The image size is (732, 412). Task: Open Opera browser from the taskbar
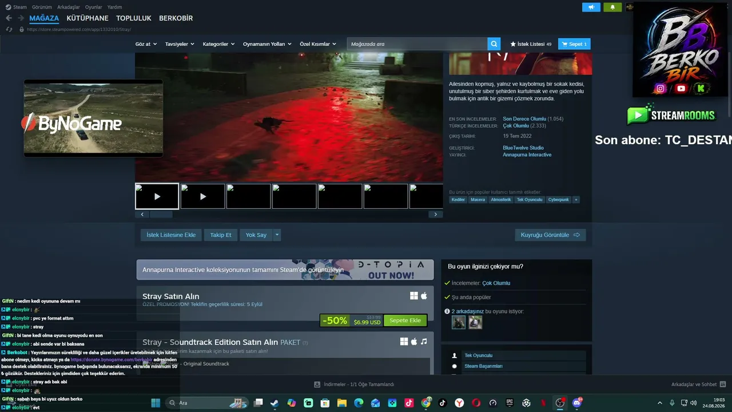476,403
